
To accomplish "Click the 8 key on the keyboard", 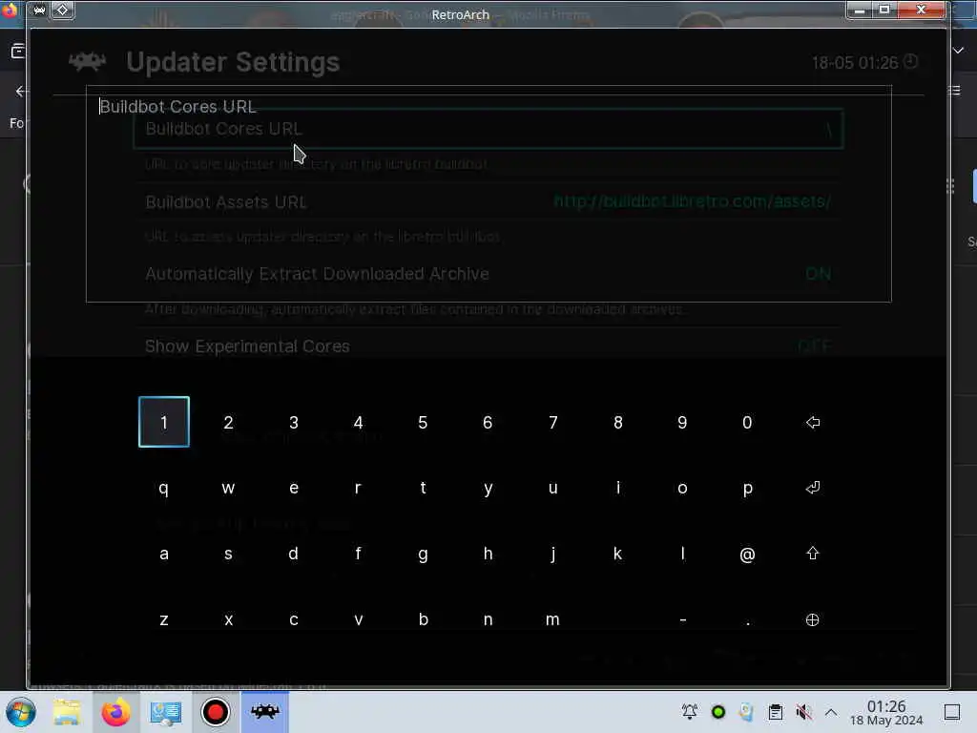I will pos(617,422).
